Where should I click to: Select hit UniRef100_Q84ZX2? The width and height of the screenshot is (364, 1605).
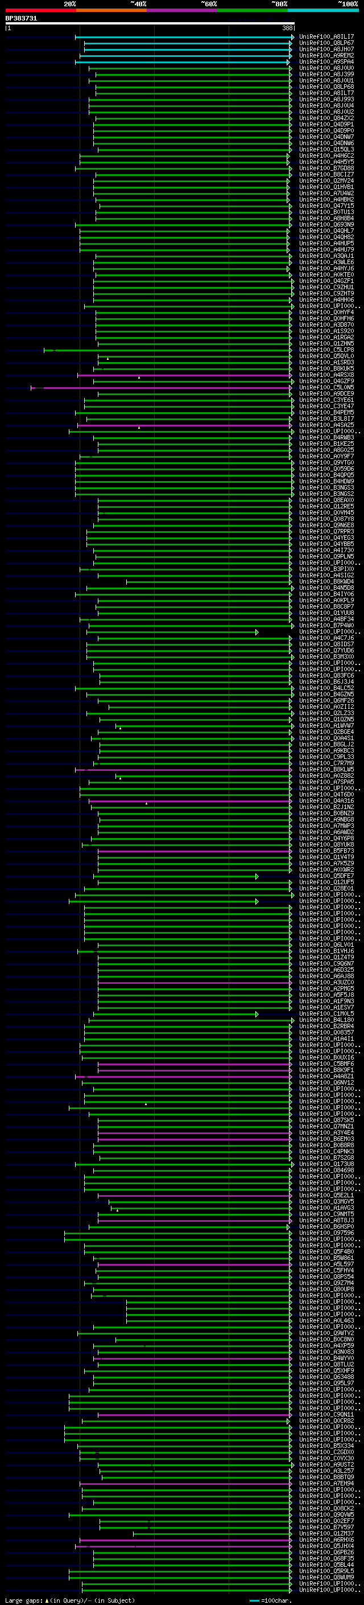pos(326,118)
